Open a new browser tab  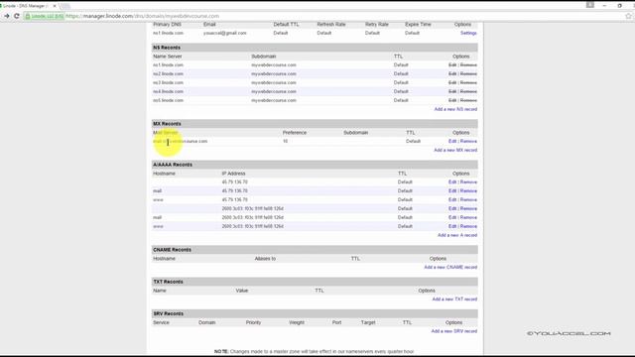pos(65,7)
